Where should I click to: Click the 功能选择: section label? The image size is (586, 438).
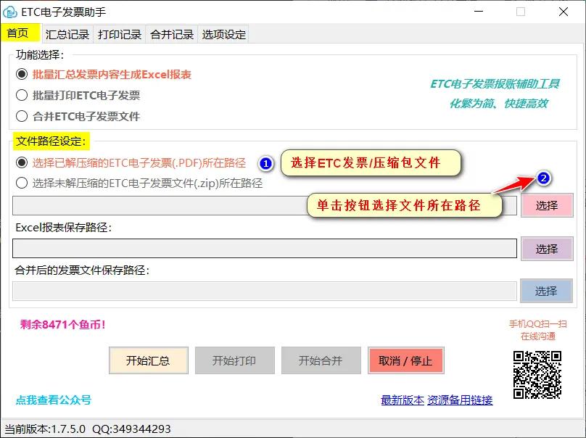[x=40, y=55]
